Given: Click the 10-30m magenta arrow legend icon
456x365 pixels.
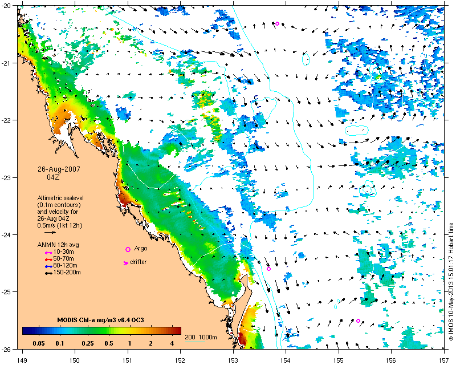Looking at the screenshot, I should (x=48, y=253).
